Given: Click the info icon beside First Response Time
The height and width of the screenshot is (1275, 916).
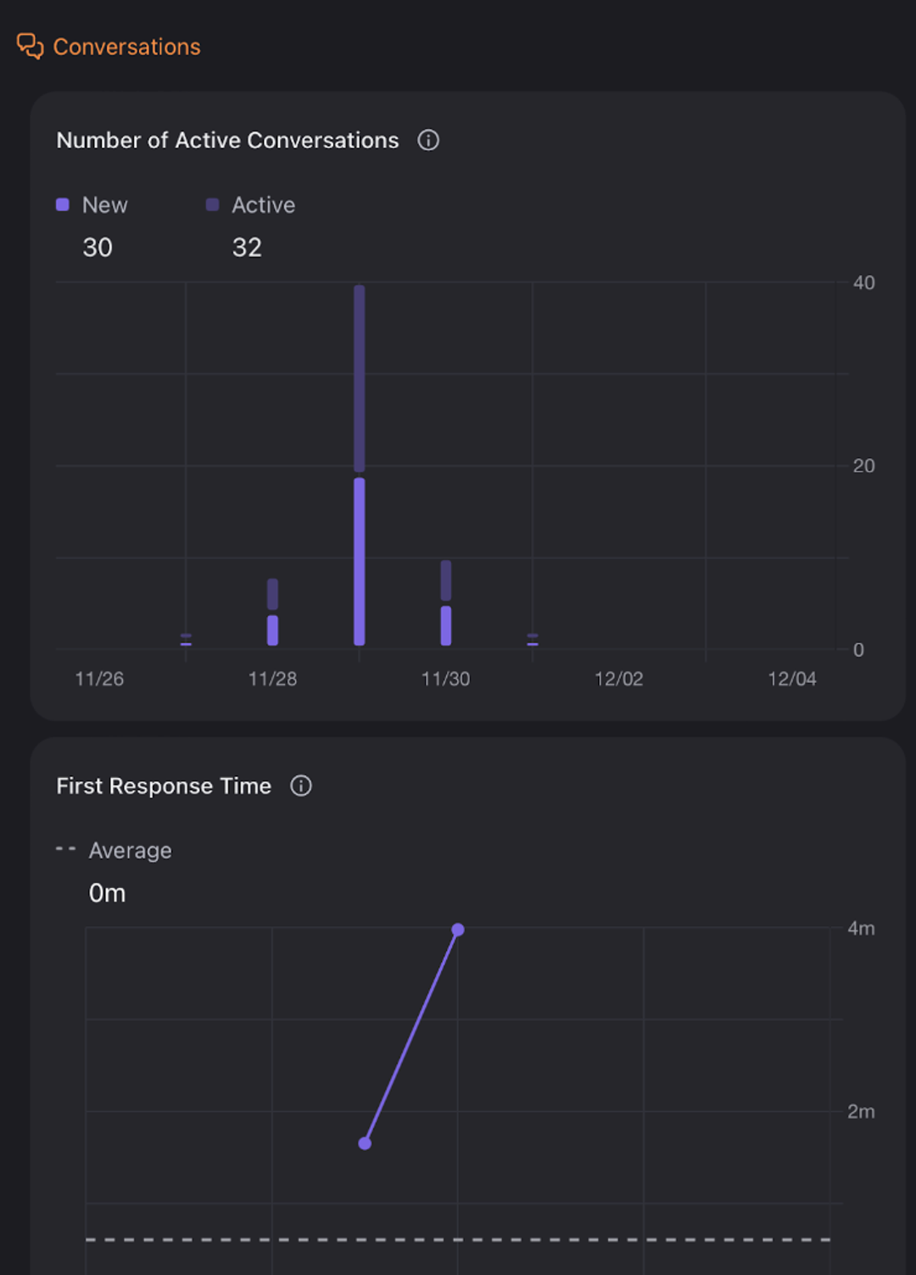Looking at the screenshot, I should pyautogui.click(x=300, y=786).
